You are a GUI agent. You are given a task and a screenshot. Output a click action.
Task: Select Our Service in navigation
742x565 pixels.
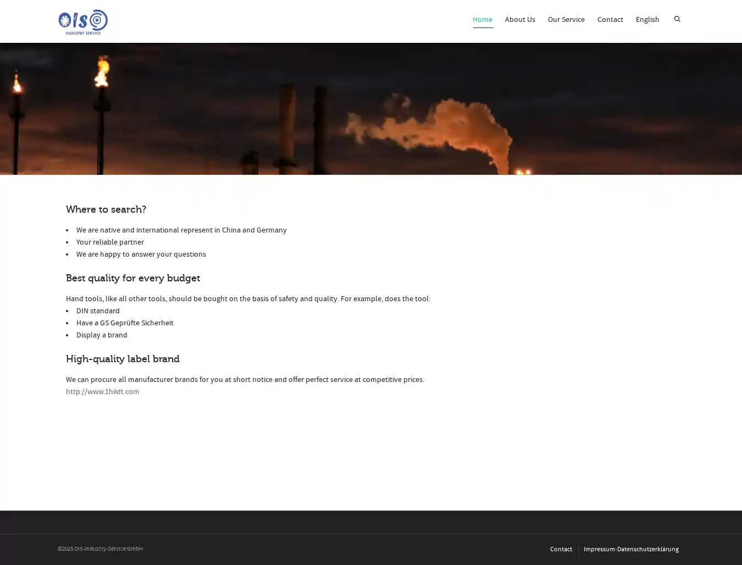[x=566, y=20]
